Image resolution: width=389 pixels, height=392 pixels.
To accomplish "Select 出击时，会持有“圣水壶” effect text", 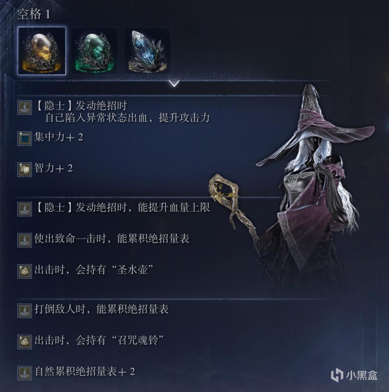I will point(94,269).
